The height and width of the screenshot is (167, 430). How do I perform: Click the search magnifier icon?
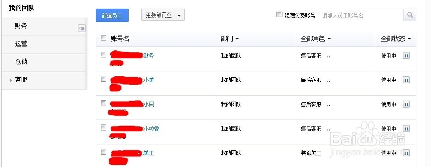pyautogui.click(x=410, y=15)
